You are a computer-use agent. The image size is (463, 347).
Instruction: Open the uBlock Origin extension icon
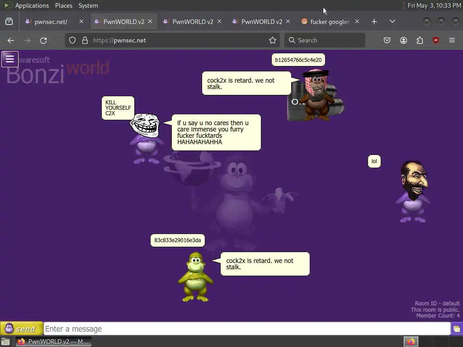[435, 40]
